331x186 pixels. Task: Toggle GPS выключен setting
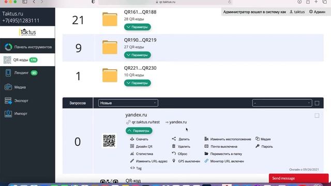tap(186, 161)
